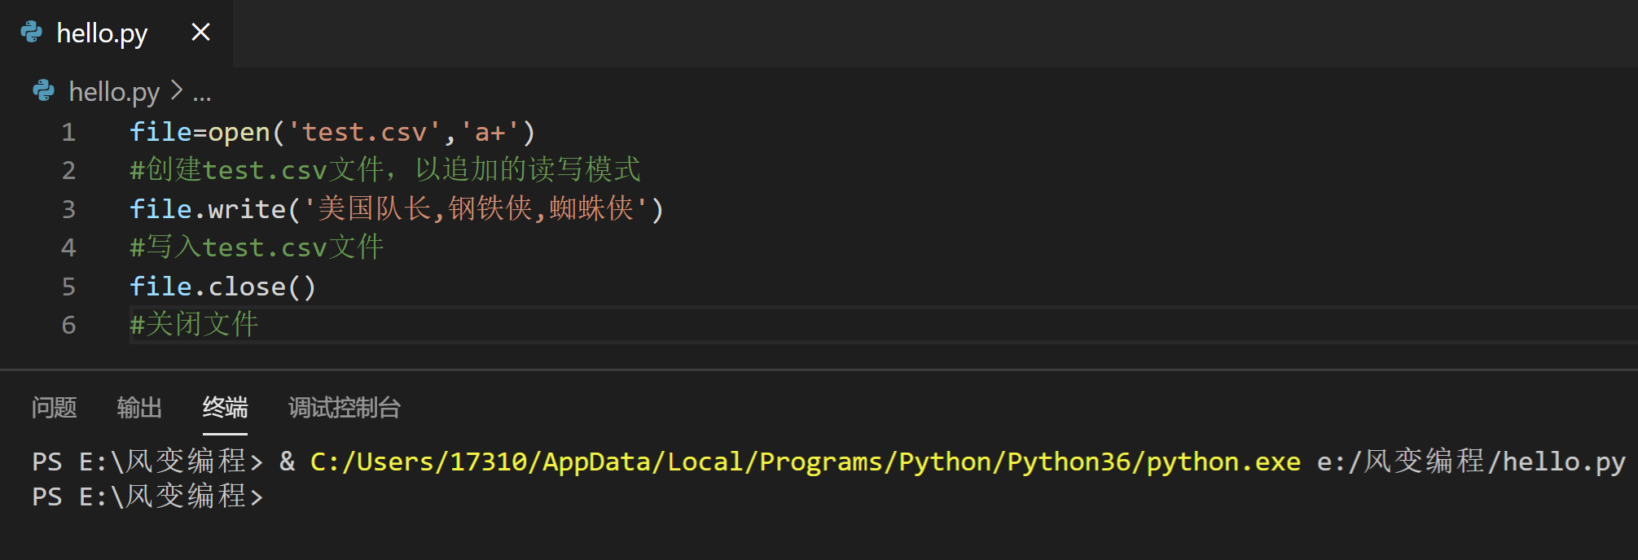Screen dimensions: 1638x560
Task: Click file.write on line 3
Action: (208, 209)
